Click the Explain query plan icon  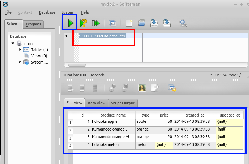pos(83,23)
